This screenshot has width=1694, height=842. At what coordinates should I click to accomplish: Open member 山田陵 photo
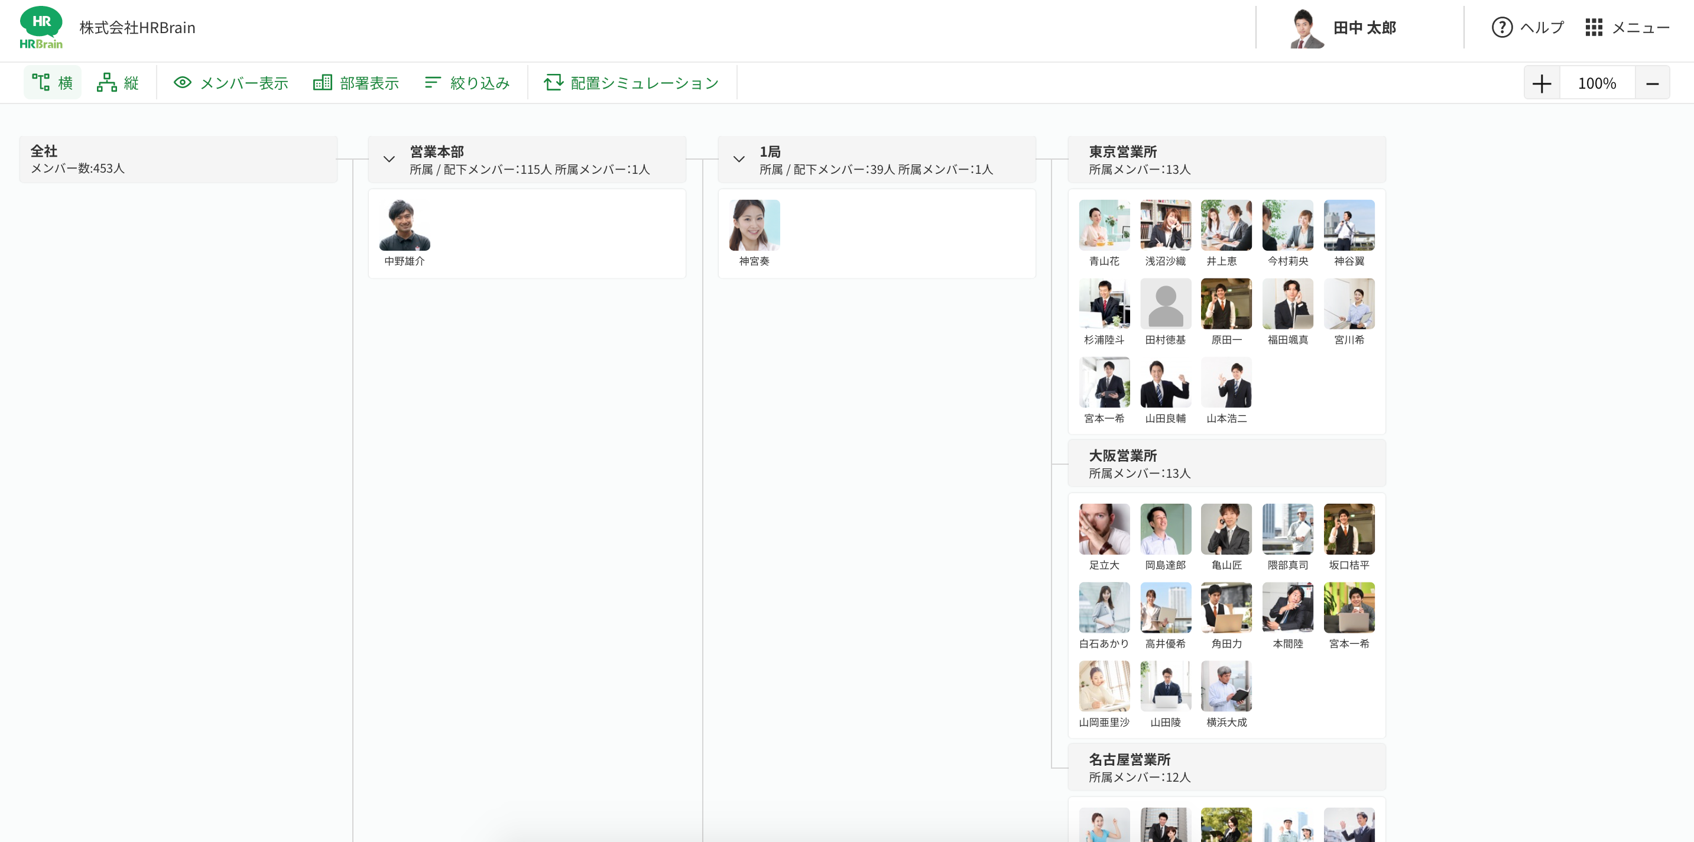1165,686
